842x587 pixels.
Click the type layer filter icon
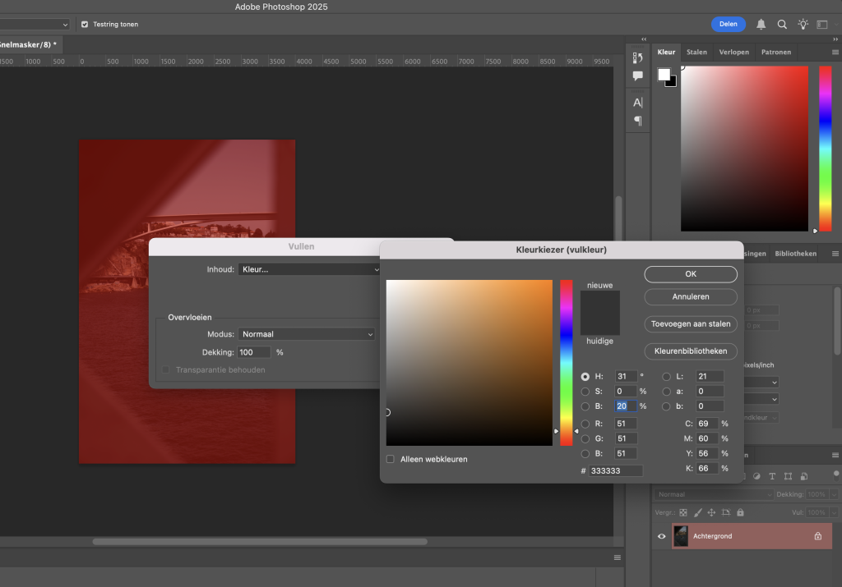click(772, 476)
